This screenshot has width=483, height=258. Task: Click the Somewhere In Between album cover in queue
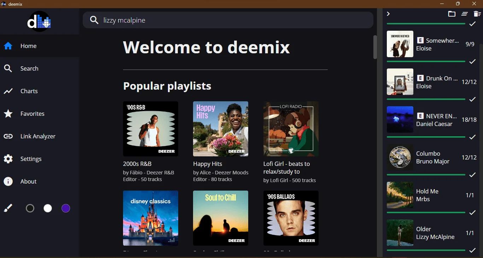click(400, 44)
